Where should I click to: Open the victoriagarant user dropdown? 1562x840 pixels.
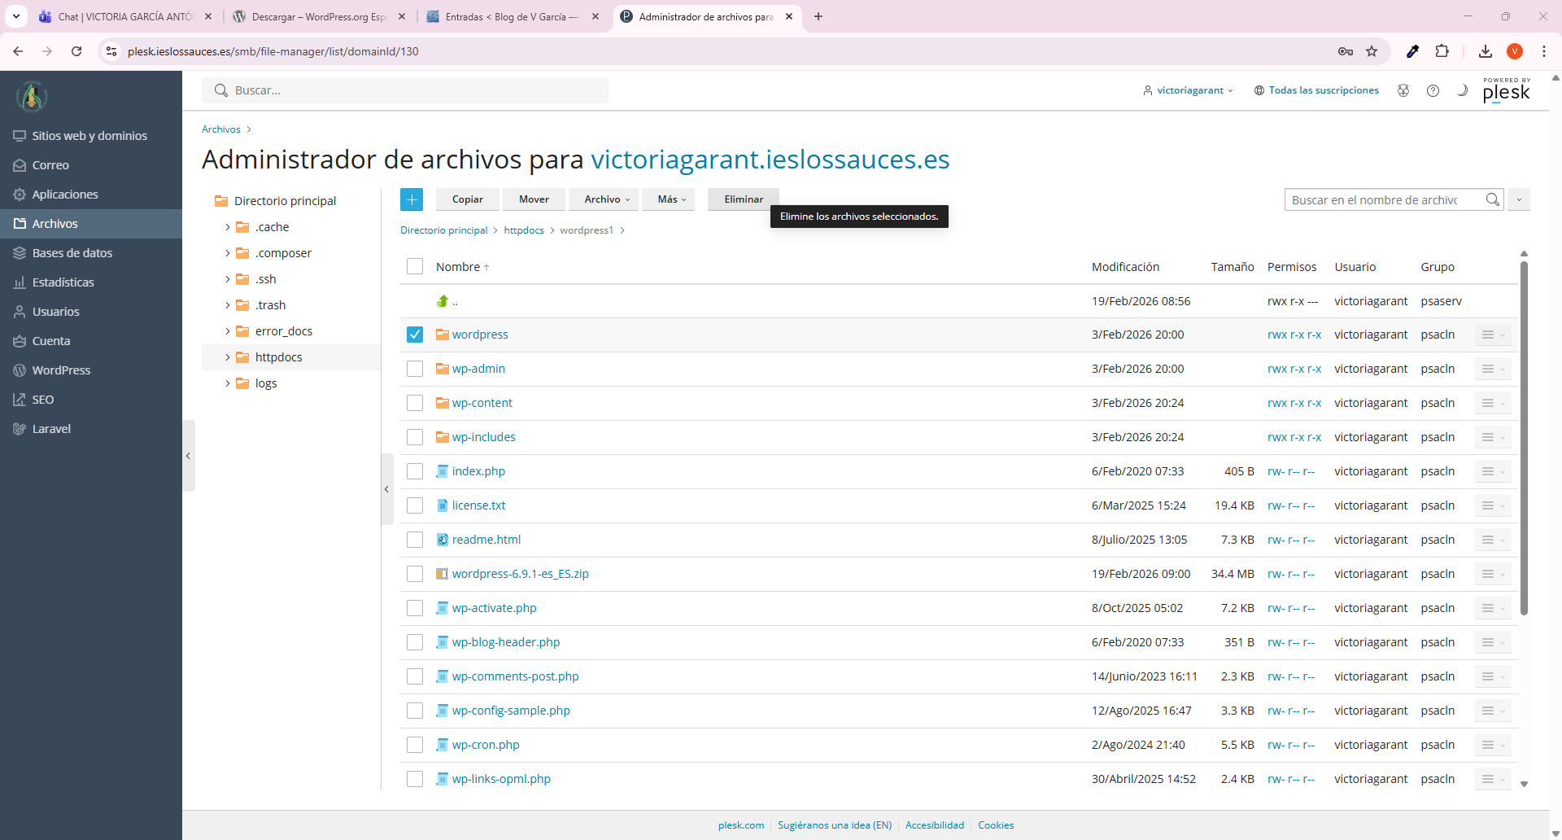1189,90
